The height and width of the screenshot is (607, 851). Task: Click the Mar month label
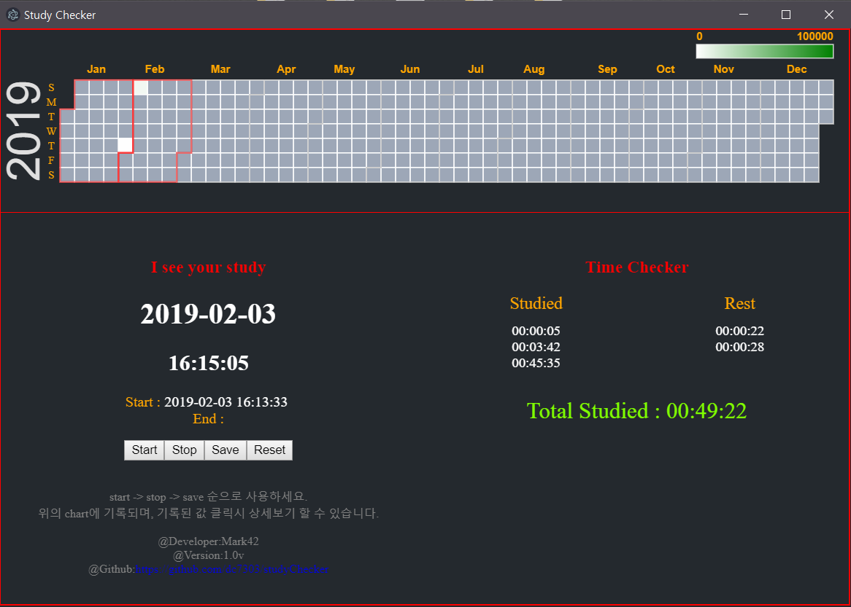tap(220, 68)
